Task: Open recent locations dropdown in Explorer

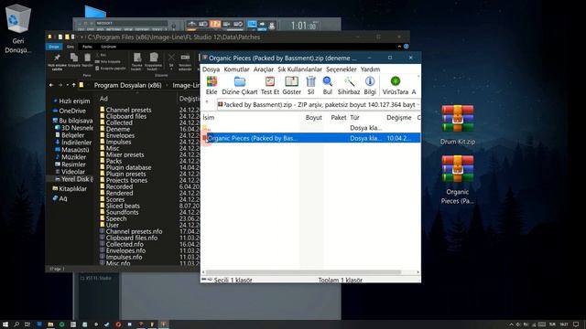Action: pyautogui.click(x=67, y=85)
